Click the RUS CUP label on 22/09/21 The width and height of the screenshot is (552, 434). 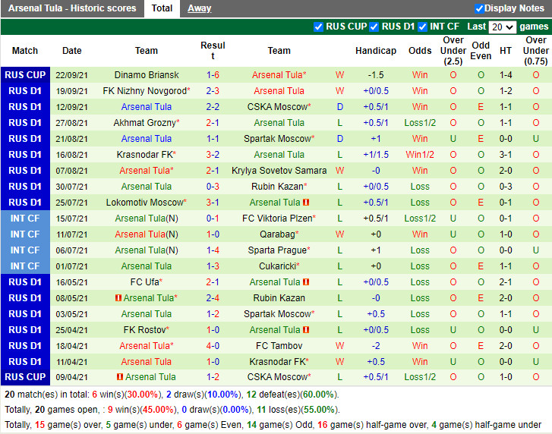coord(25,75)
